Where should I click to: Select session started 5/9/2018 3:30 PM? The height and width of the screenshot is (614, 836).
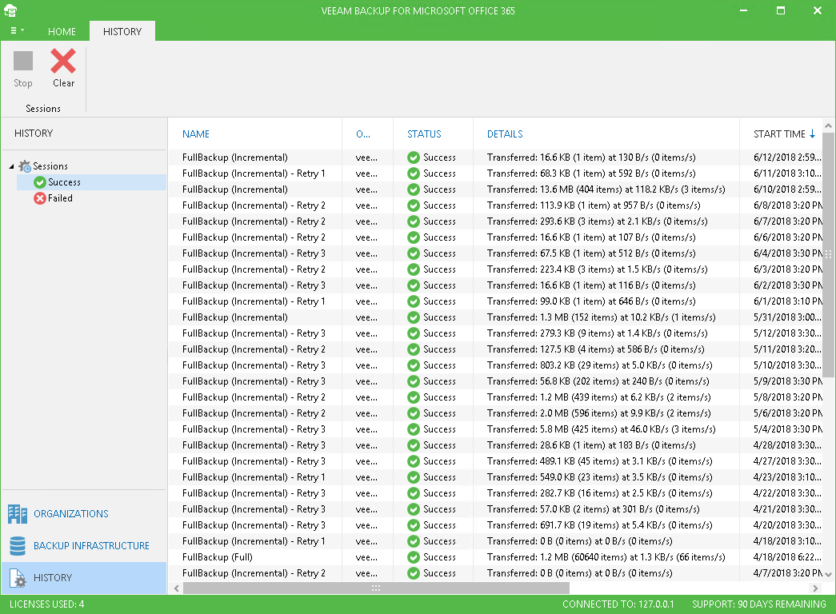point(495,381)
